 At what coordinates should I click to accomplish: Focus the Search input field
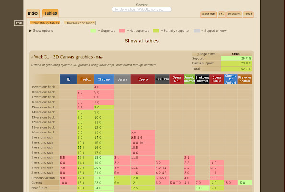tap(142, 9)
